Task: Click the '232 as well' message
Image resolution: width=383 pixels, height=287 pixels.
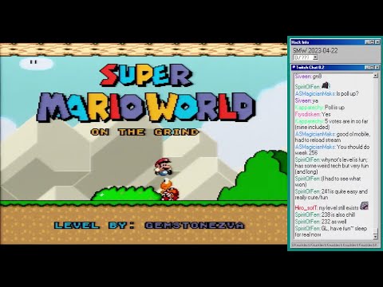Action: click(321, 222)
